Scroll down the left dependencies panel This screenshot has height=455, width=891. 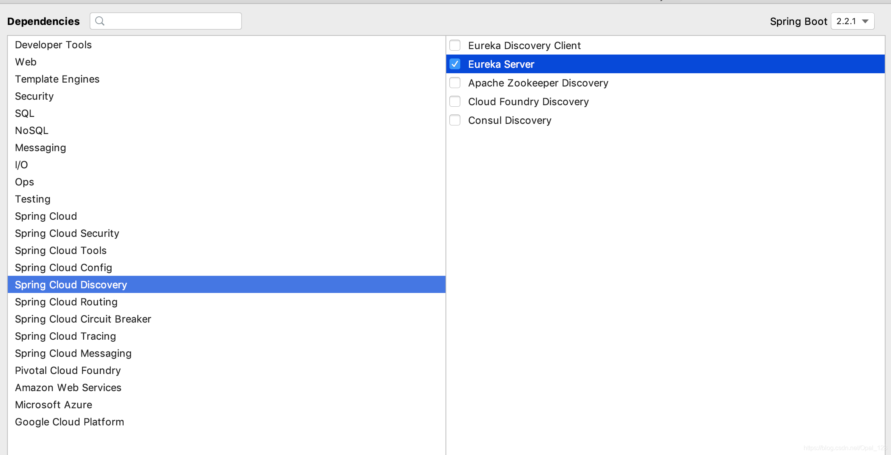pos(443,447)
